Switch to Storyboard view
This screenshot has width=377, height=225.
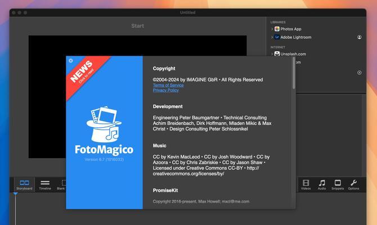[24, 185]
